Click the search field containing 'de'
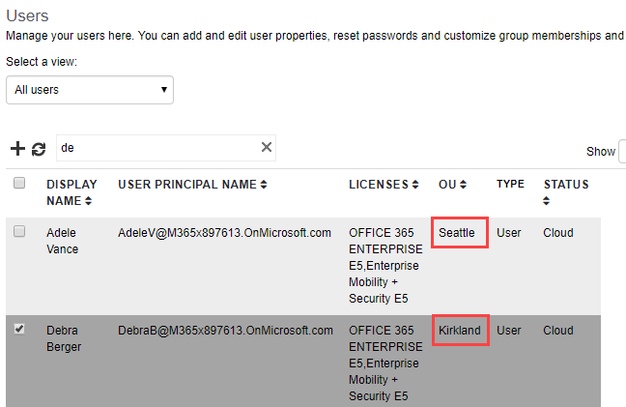 (x=155, y=148)
